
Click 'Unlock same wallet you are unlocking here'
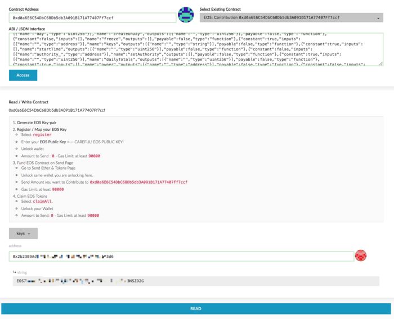pos(57,175)
